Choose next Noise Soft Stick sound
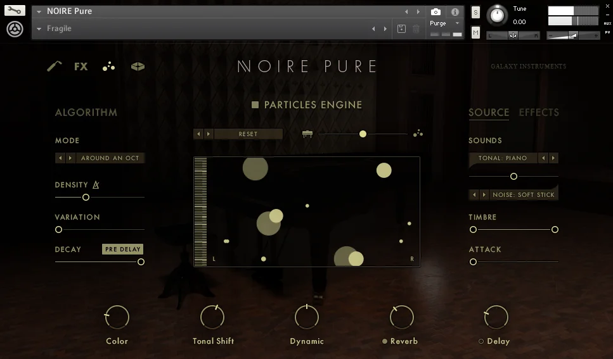613x359 pixels. coord(484,194)
